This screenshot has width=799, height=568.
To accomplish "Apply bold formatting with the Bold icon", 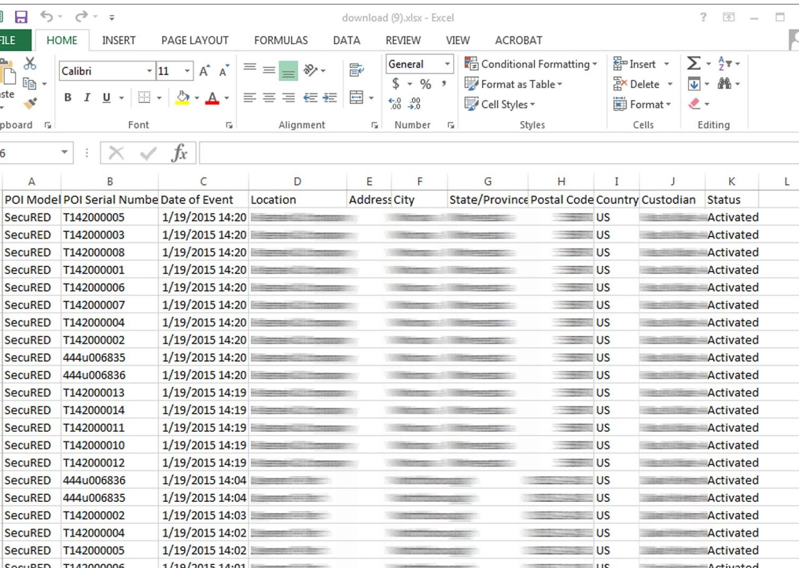I will 67,97.
